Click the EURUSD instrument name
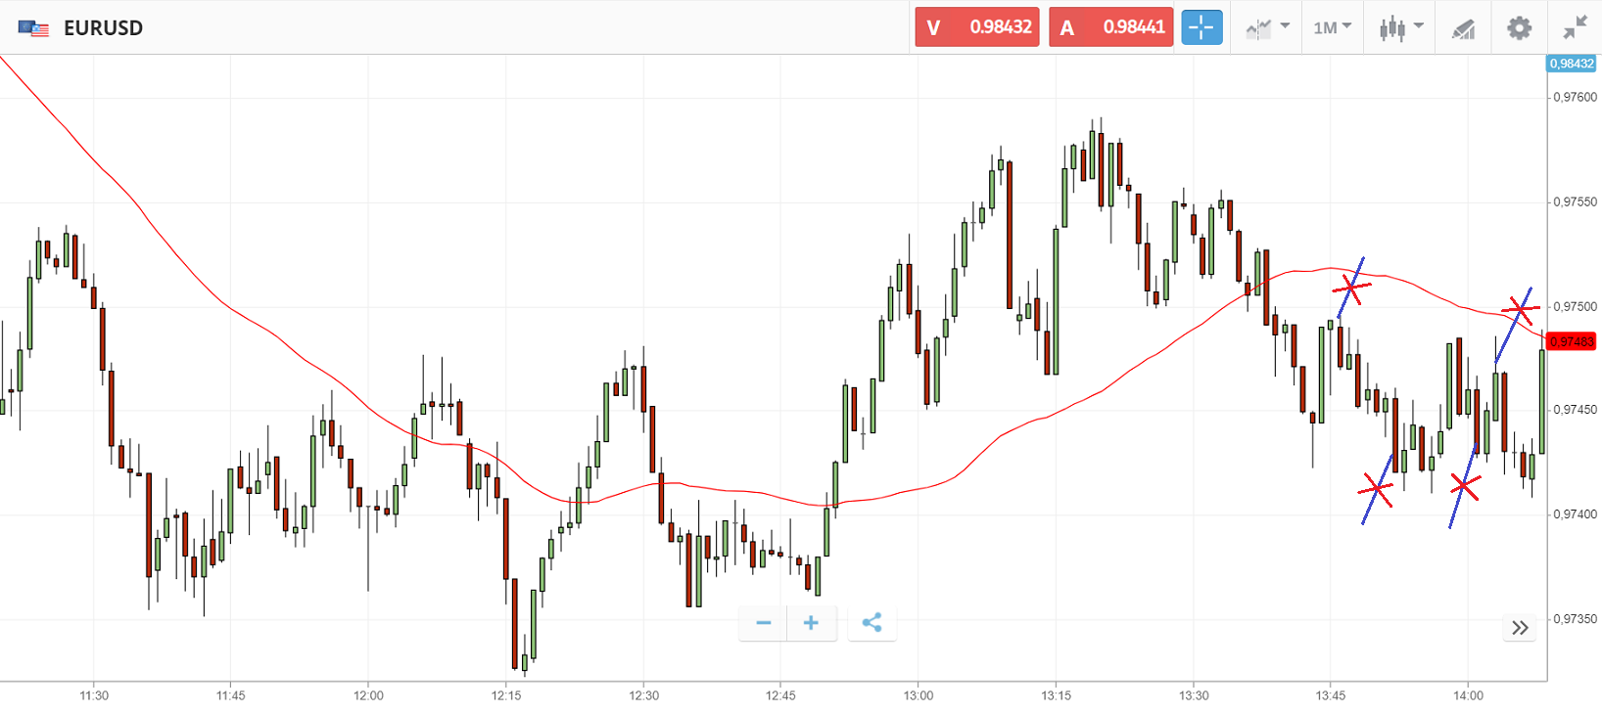Viewport: 1602px width, 713px height. click(x=103, y=28)
